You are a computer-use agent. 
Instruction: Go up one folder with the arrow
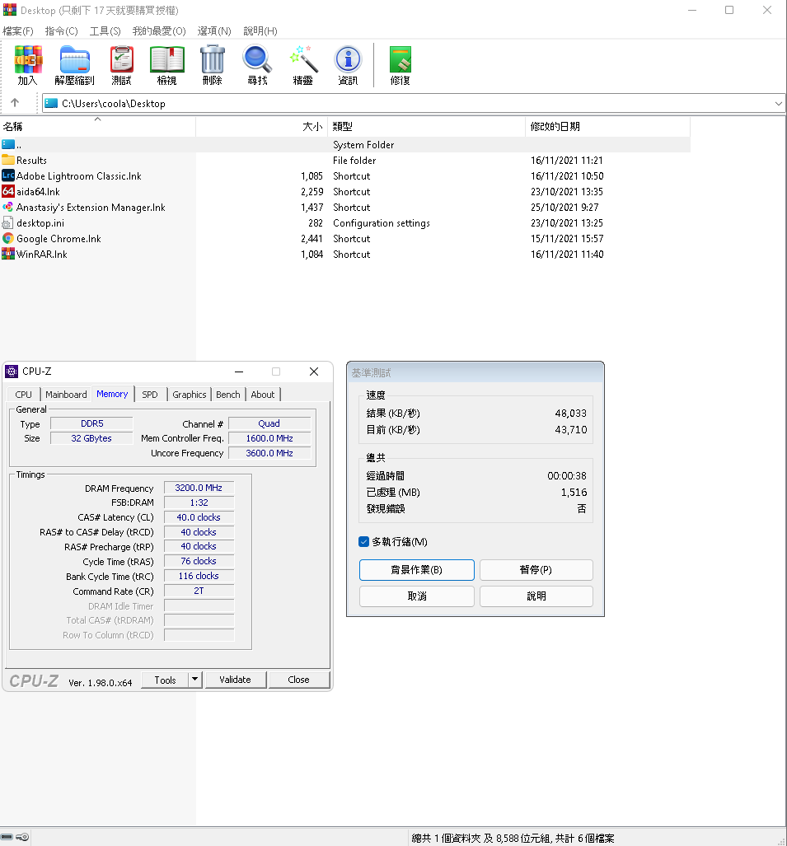coord(15,102)
